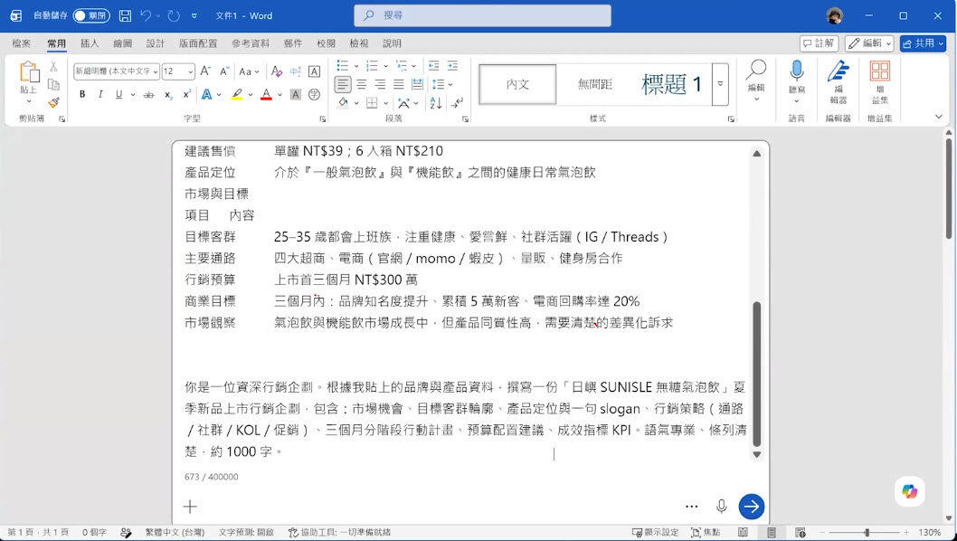This screenshot has width=957, height=541.
Task: Decrease font size with smaller A
Action: 224,71
